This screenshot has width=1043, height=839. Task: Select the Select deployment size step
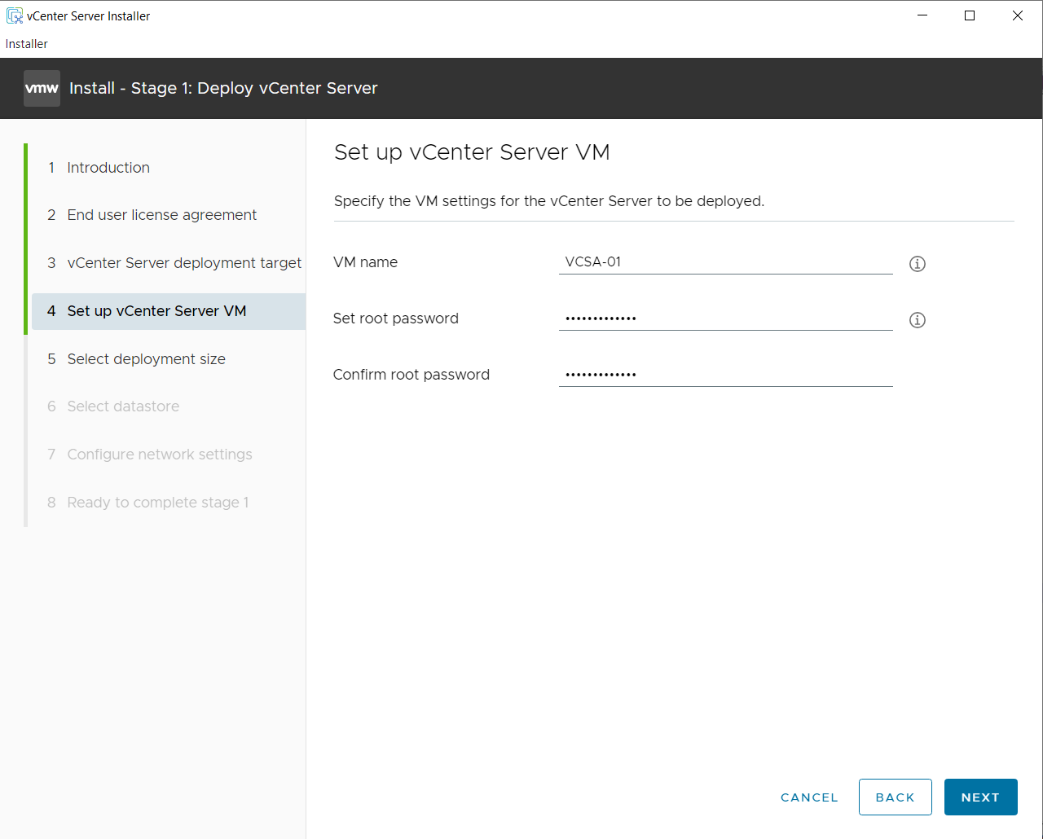(146, 358)
